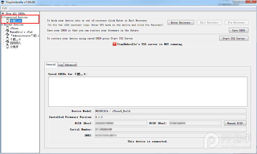The height and width of the screenshot is (154, 257).
Task: Click the icon beside 四月闲人
Action: [x=7, y=42]
